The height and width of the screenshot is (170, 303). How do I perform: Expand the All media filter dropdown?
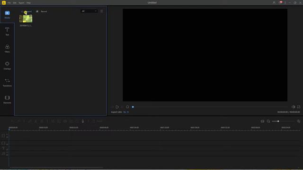tap(89, 11)
